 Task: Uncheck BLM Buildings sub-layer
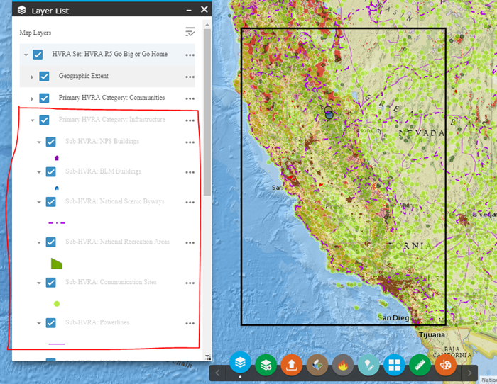point(50,171)
